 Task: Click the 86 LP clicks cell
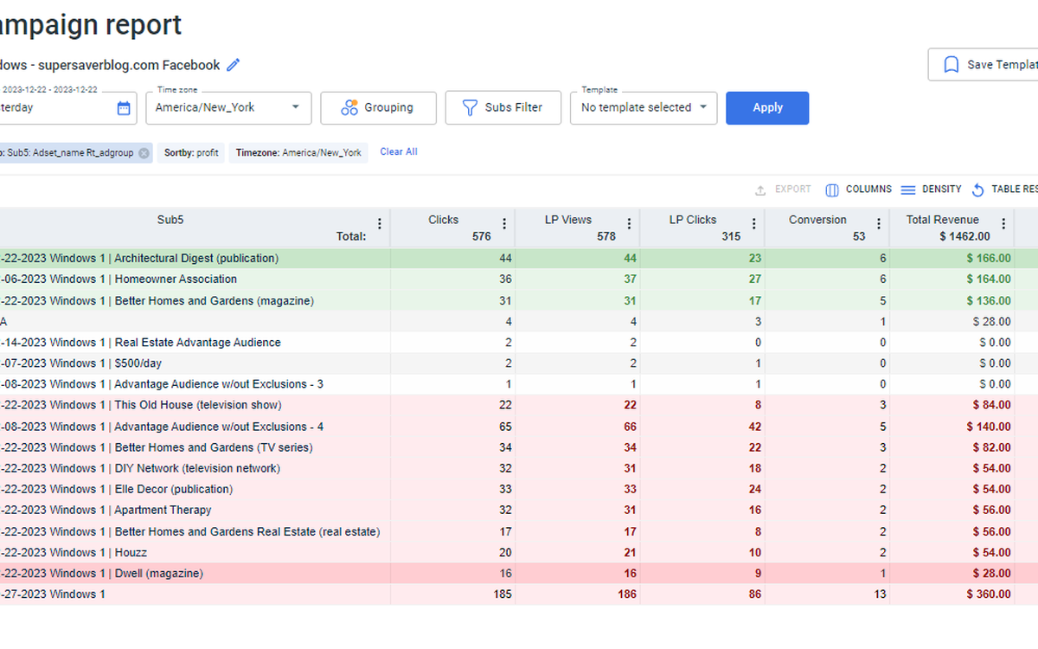[x=754, y=594]
